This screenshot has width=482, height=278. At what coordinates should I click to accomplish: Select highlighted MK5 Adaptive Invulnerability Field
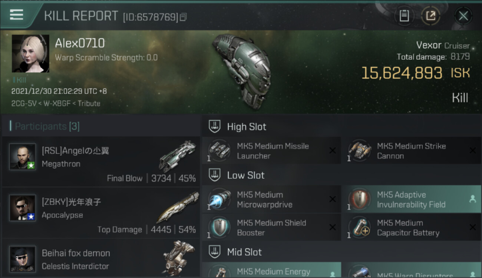[x=412, y=199]
